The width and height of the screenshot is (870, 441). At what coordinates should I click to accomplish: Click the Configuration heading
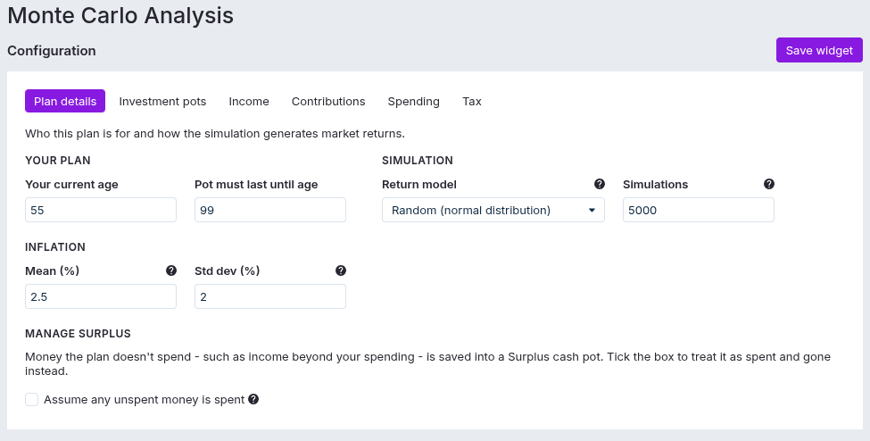(52, 51)
